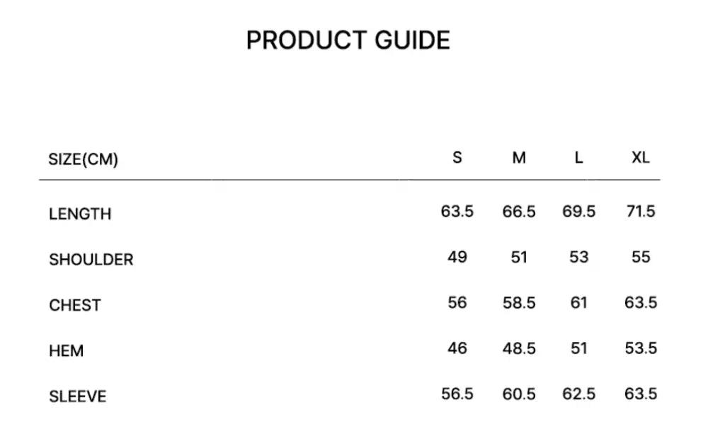Click the 66.5 length value for M
708x424 pixels.
pos(519,212)
